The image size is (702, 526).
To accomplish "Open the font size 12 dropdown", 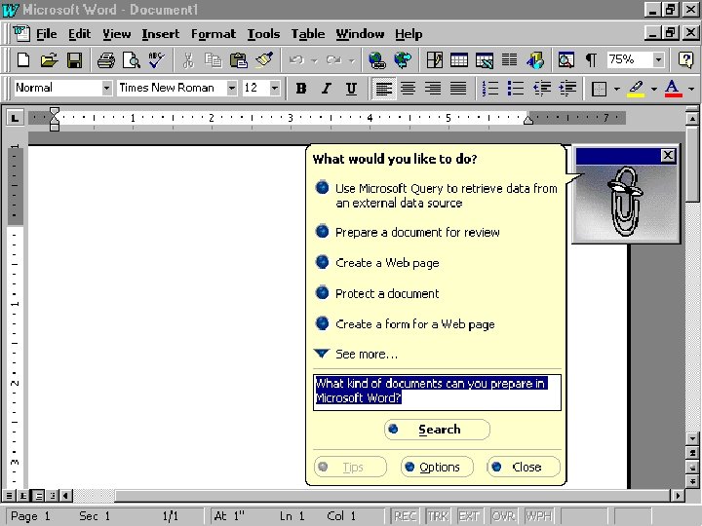I will [274, 88].
